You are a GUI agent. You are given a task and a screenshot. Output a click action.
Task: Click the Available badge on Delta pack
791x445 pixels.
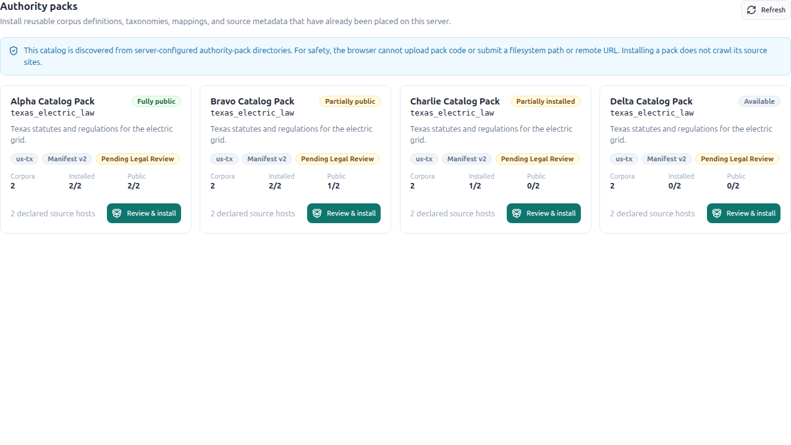tap(759, 101)
